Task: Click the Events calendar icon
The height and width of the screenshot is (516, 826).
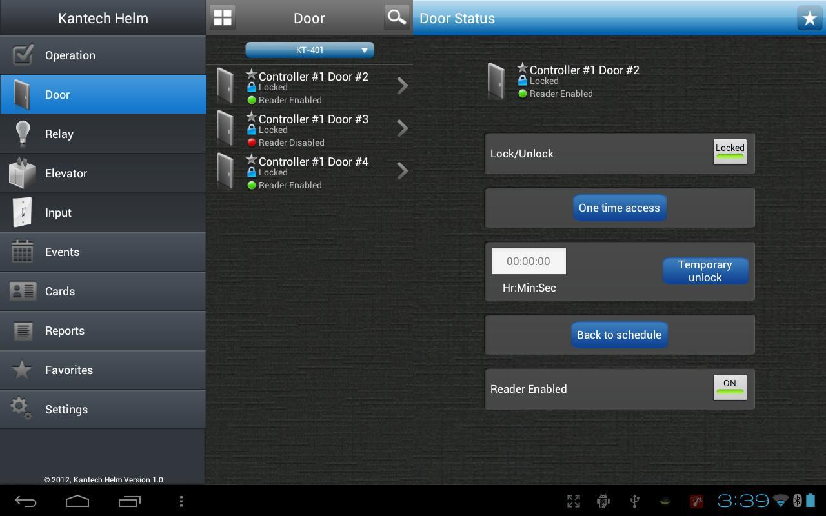Action: (22, 252)
